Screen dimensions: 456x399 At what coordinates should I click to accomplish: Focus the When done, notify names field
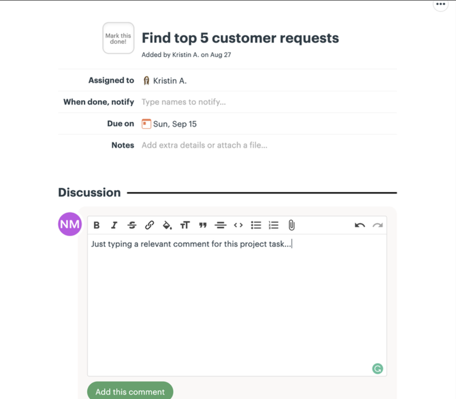coord(269,102)
